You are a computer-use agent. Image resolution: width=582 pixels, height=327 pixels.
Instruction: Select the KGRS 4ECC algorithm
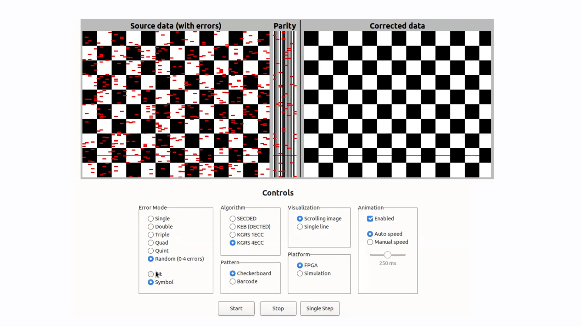click(232, 243)
